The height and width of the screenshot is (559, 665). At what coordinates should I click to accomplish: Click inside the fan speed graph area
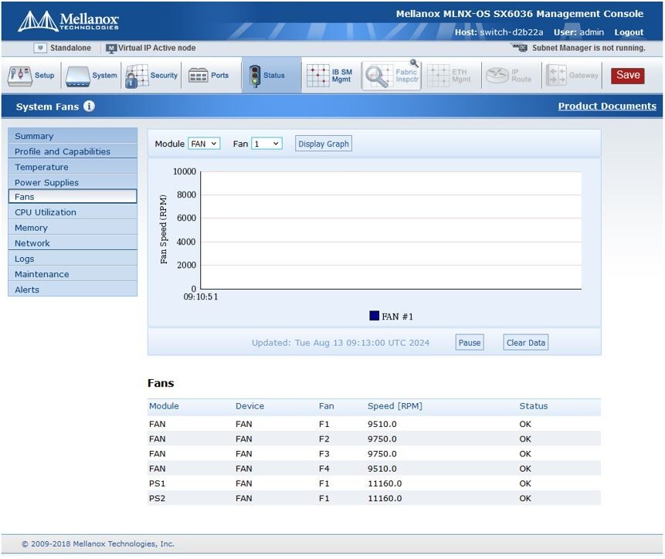391,231
